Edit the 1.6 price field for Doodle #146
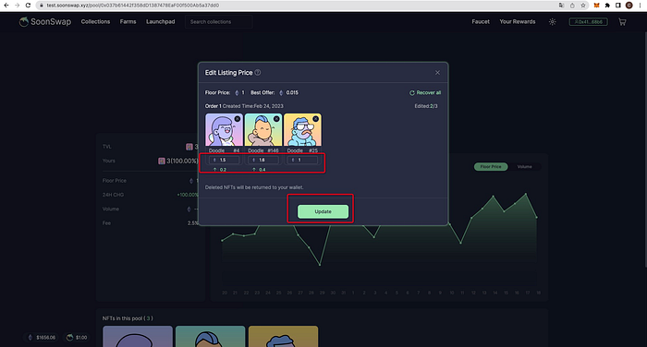Screen dimensions: 647x347 pyautogui.click(x=263, y=160)
